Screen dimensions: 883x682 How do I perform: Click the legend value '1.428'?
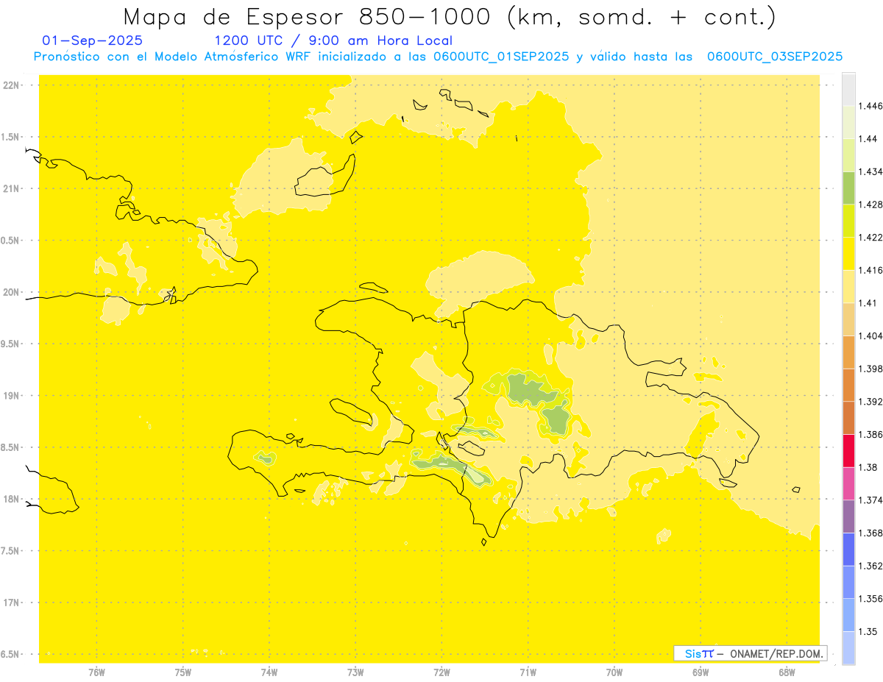pyautogui.click(x=870, y=205)
